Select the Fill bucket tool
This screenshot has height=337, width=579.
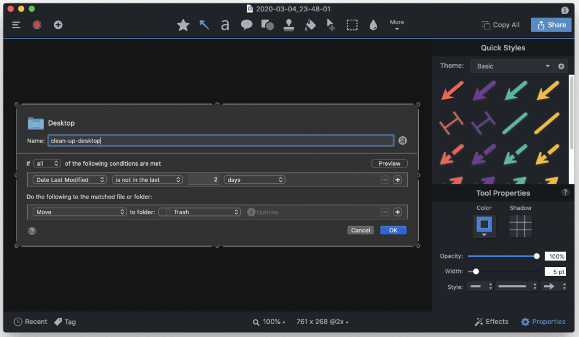[309, 25]
